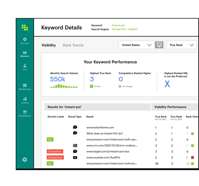Open Workspaces from the sidebar

[x=25, y=87]
